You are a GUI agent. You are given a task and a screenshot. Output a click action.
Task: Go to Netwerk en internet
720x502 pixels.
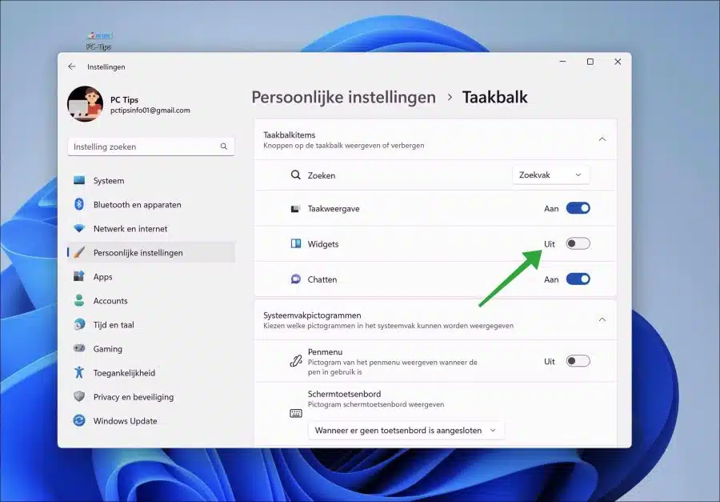[x=130, y=228]
